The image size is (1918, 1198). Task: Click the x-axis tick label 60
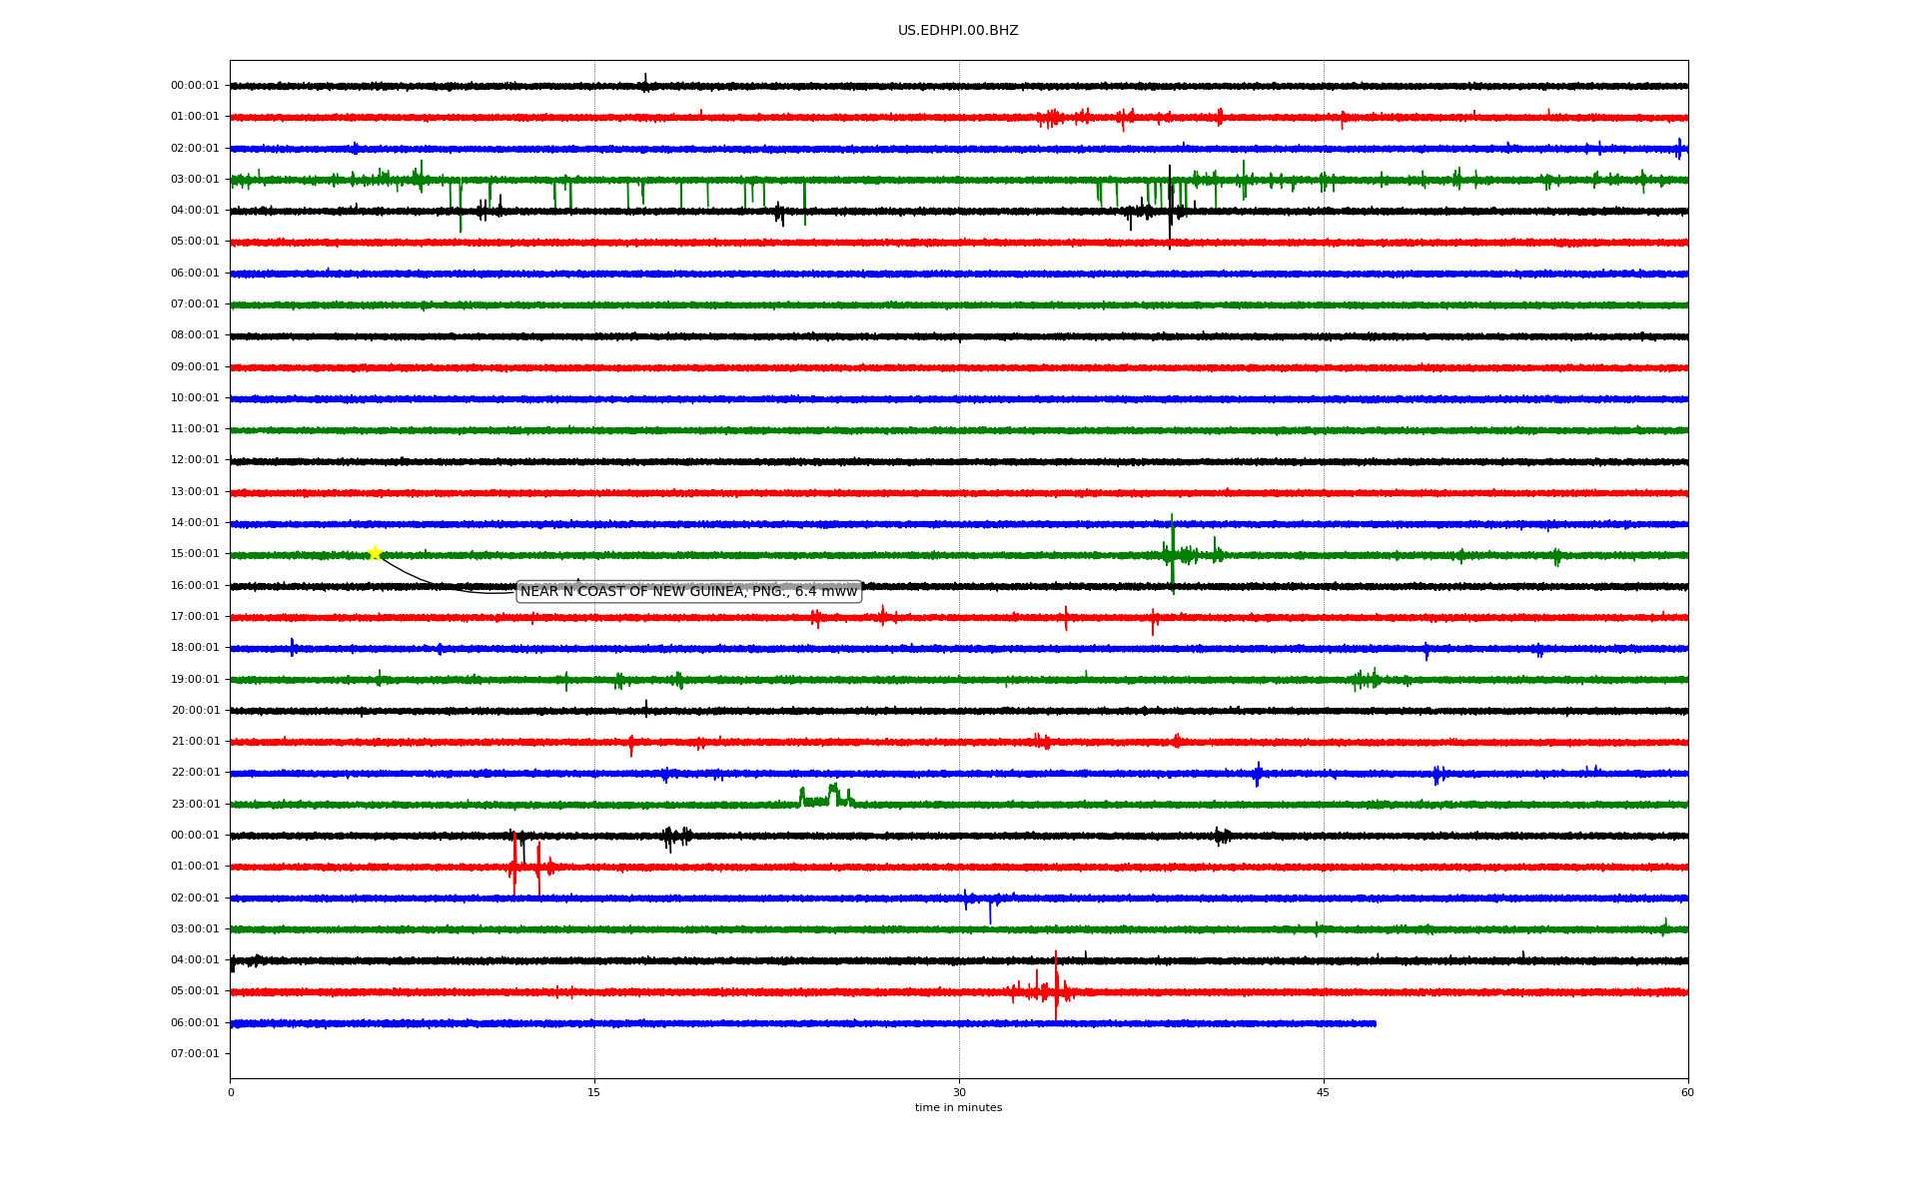1687,1092
